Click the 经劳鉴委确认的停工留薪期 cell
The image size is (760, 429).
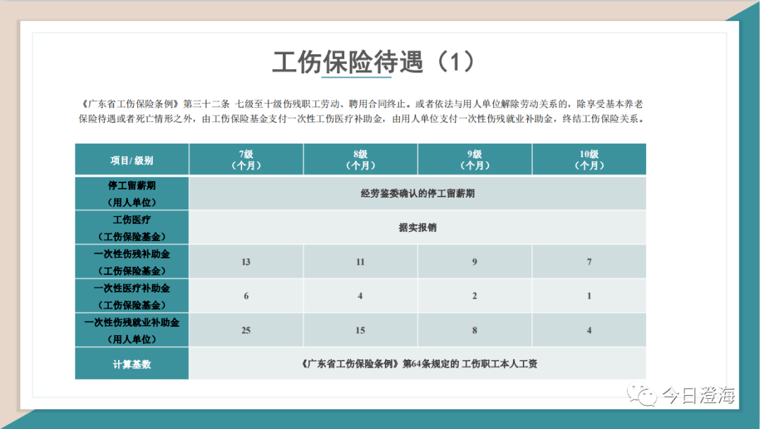coord(417,193)
